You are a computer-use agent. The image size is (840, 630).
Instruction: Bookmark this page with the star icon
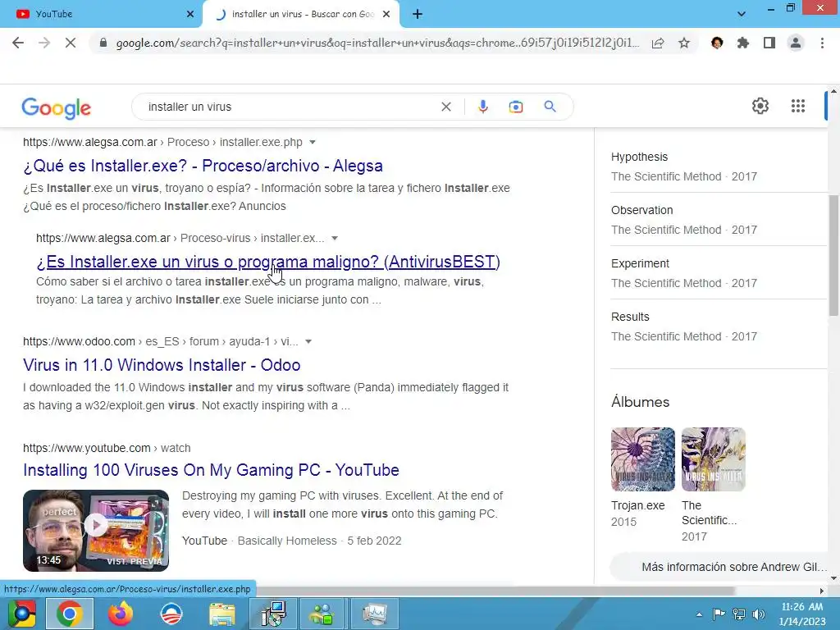pyautogui.click(x=684, y=43)
